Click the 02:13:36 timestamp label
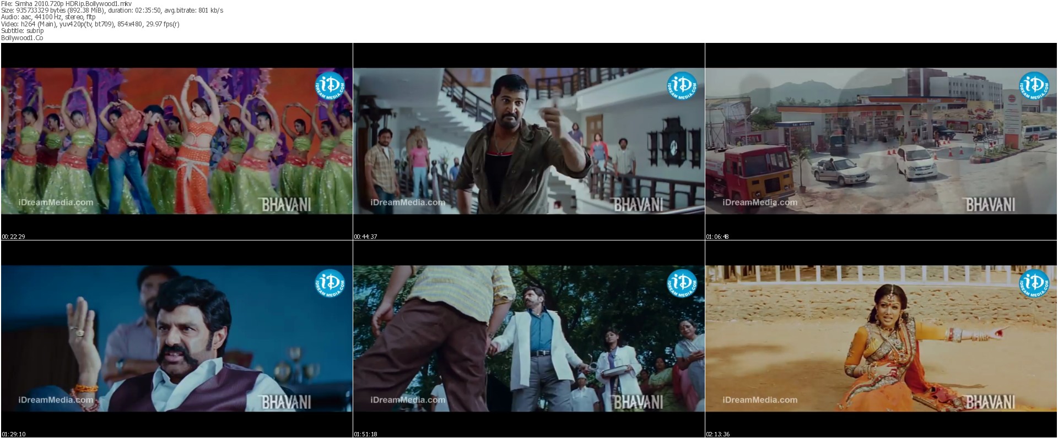Image resolution: width=1058 pixels, height=438 pixels. coord(717,434)
